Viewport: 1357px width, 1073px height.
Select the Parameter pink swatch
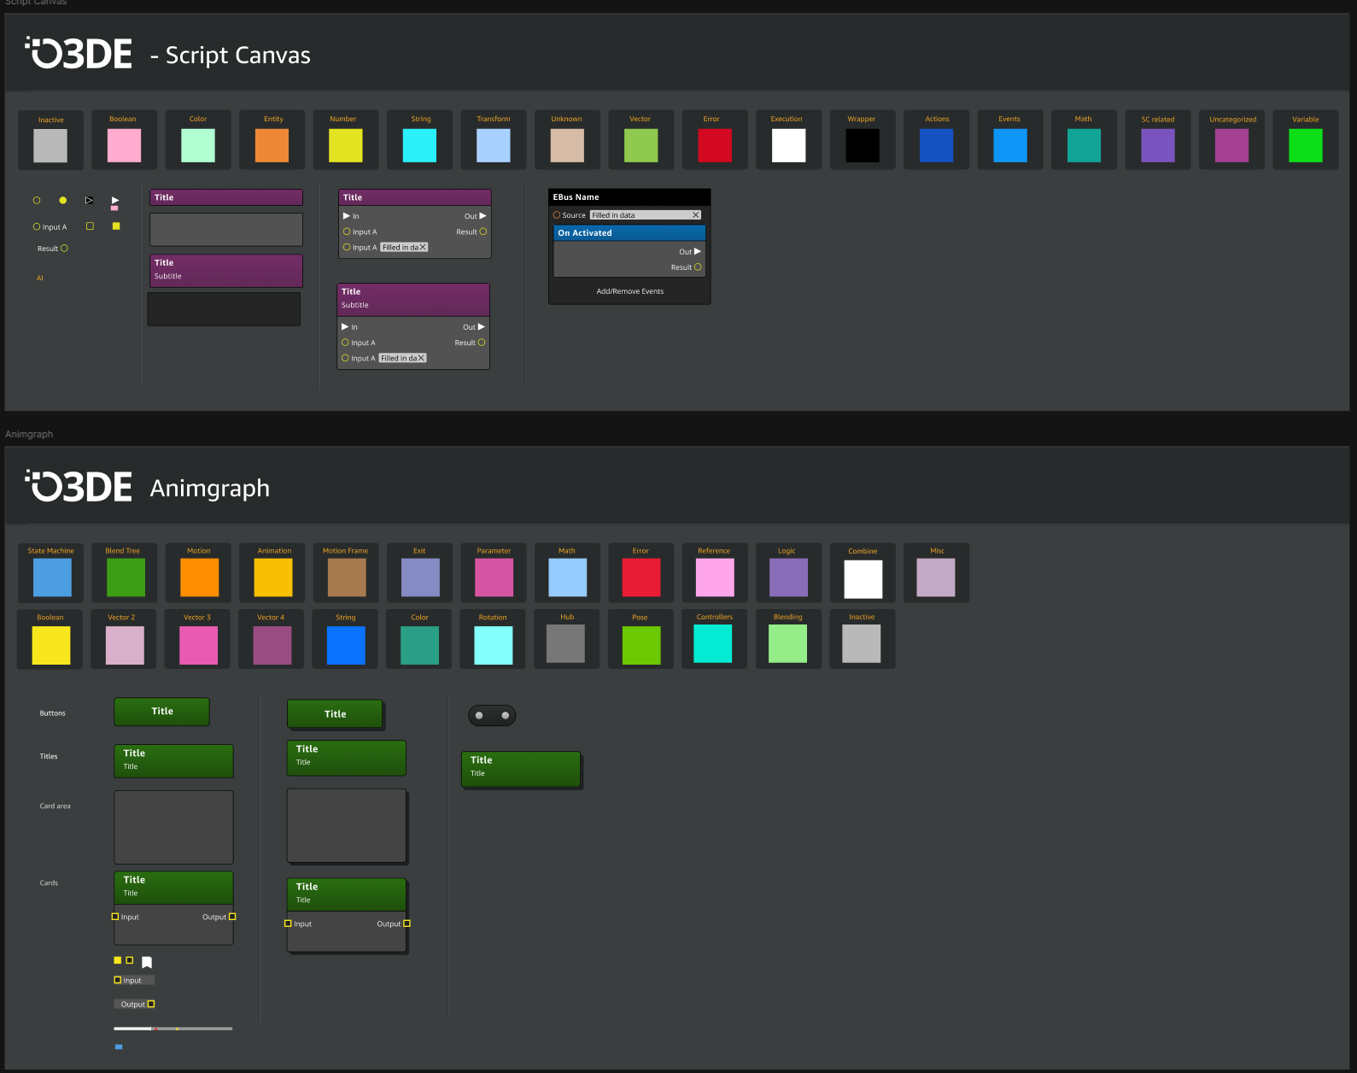pyautogui.click(x=494, y=578)
